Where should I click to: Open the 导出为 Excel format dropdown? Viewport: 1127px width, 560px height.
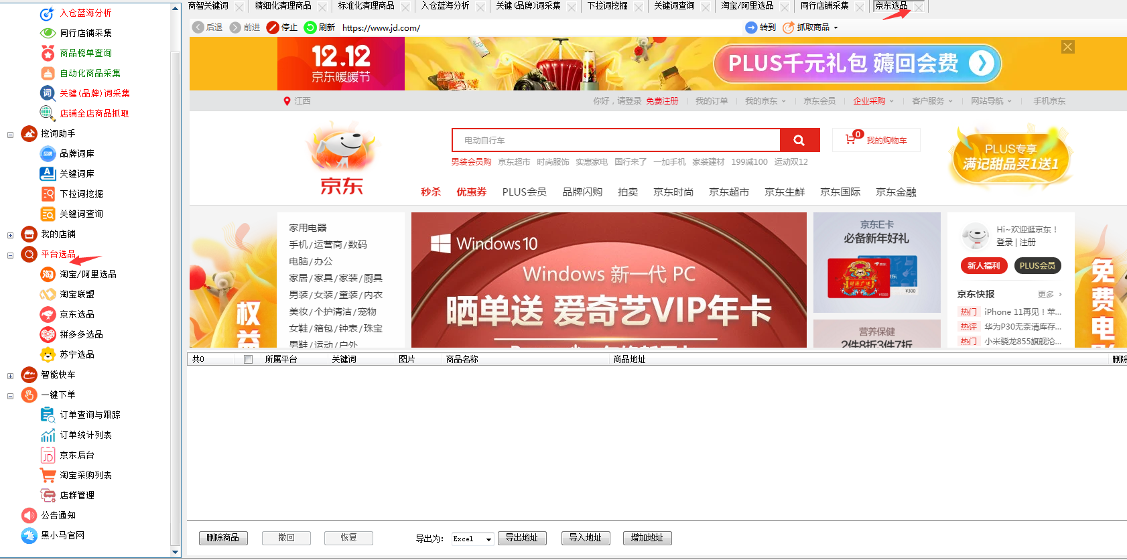[x=488, y=539]
